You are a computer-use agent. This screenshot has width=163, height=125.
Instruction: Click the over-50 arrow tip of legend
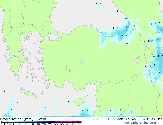(81, 122)
